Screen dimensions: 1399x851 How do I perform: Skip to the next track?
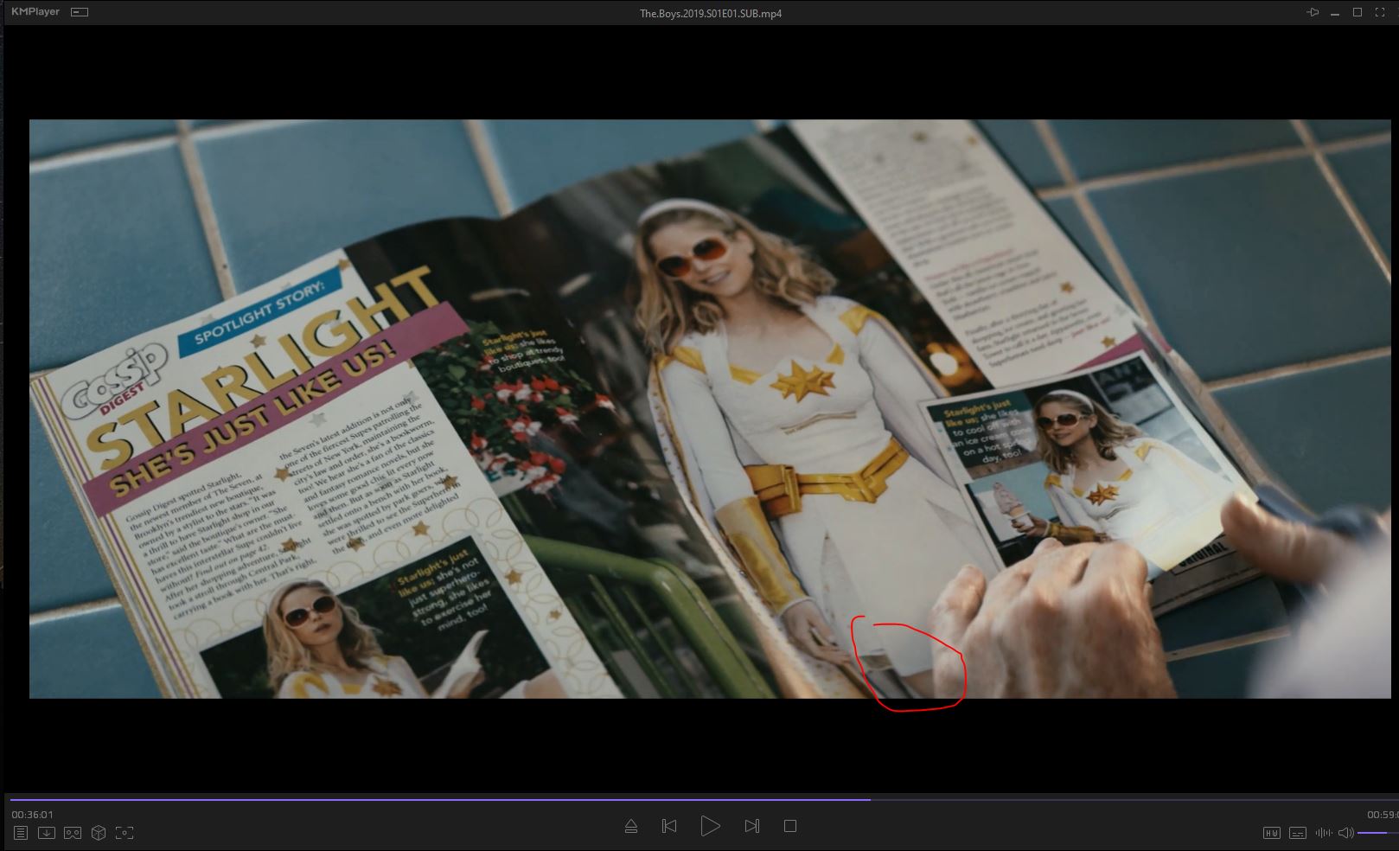(x=751, y=827)
